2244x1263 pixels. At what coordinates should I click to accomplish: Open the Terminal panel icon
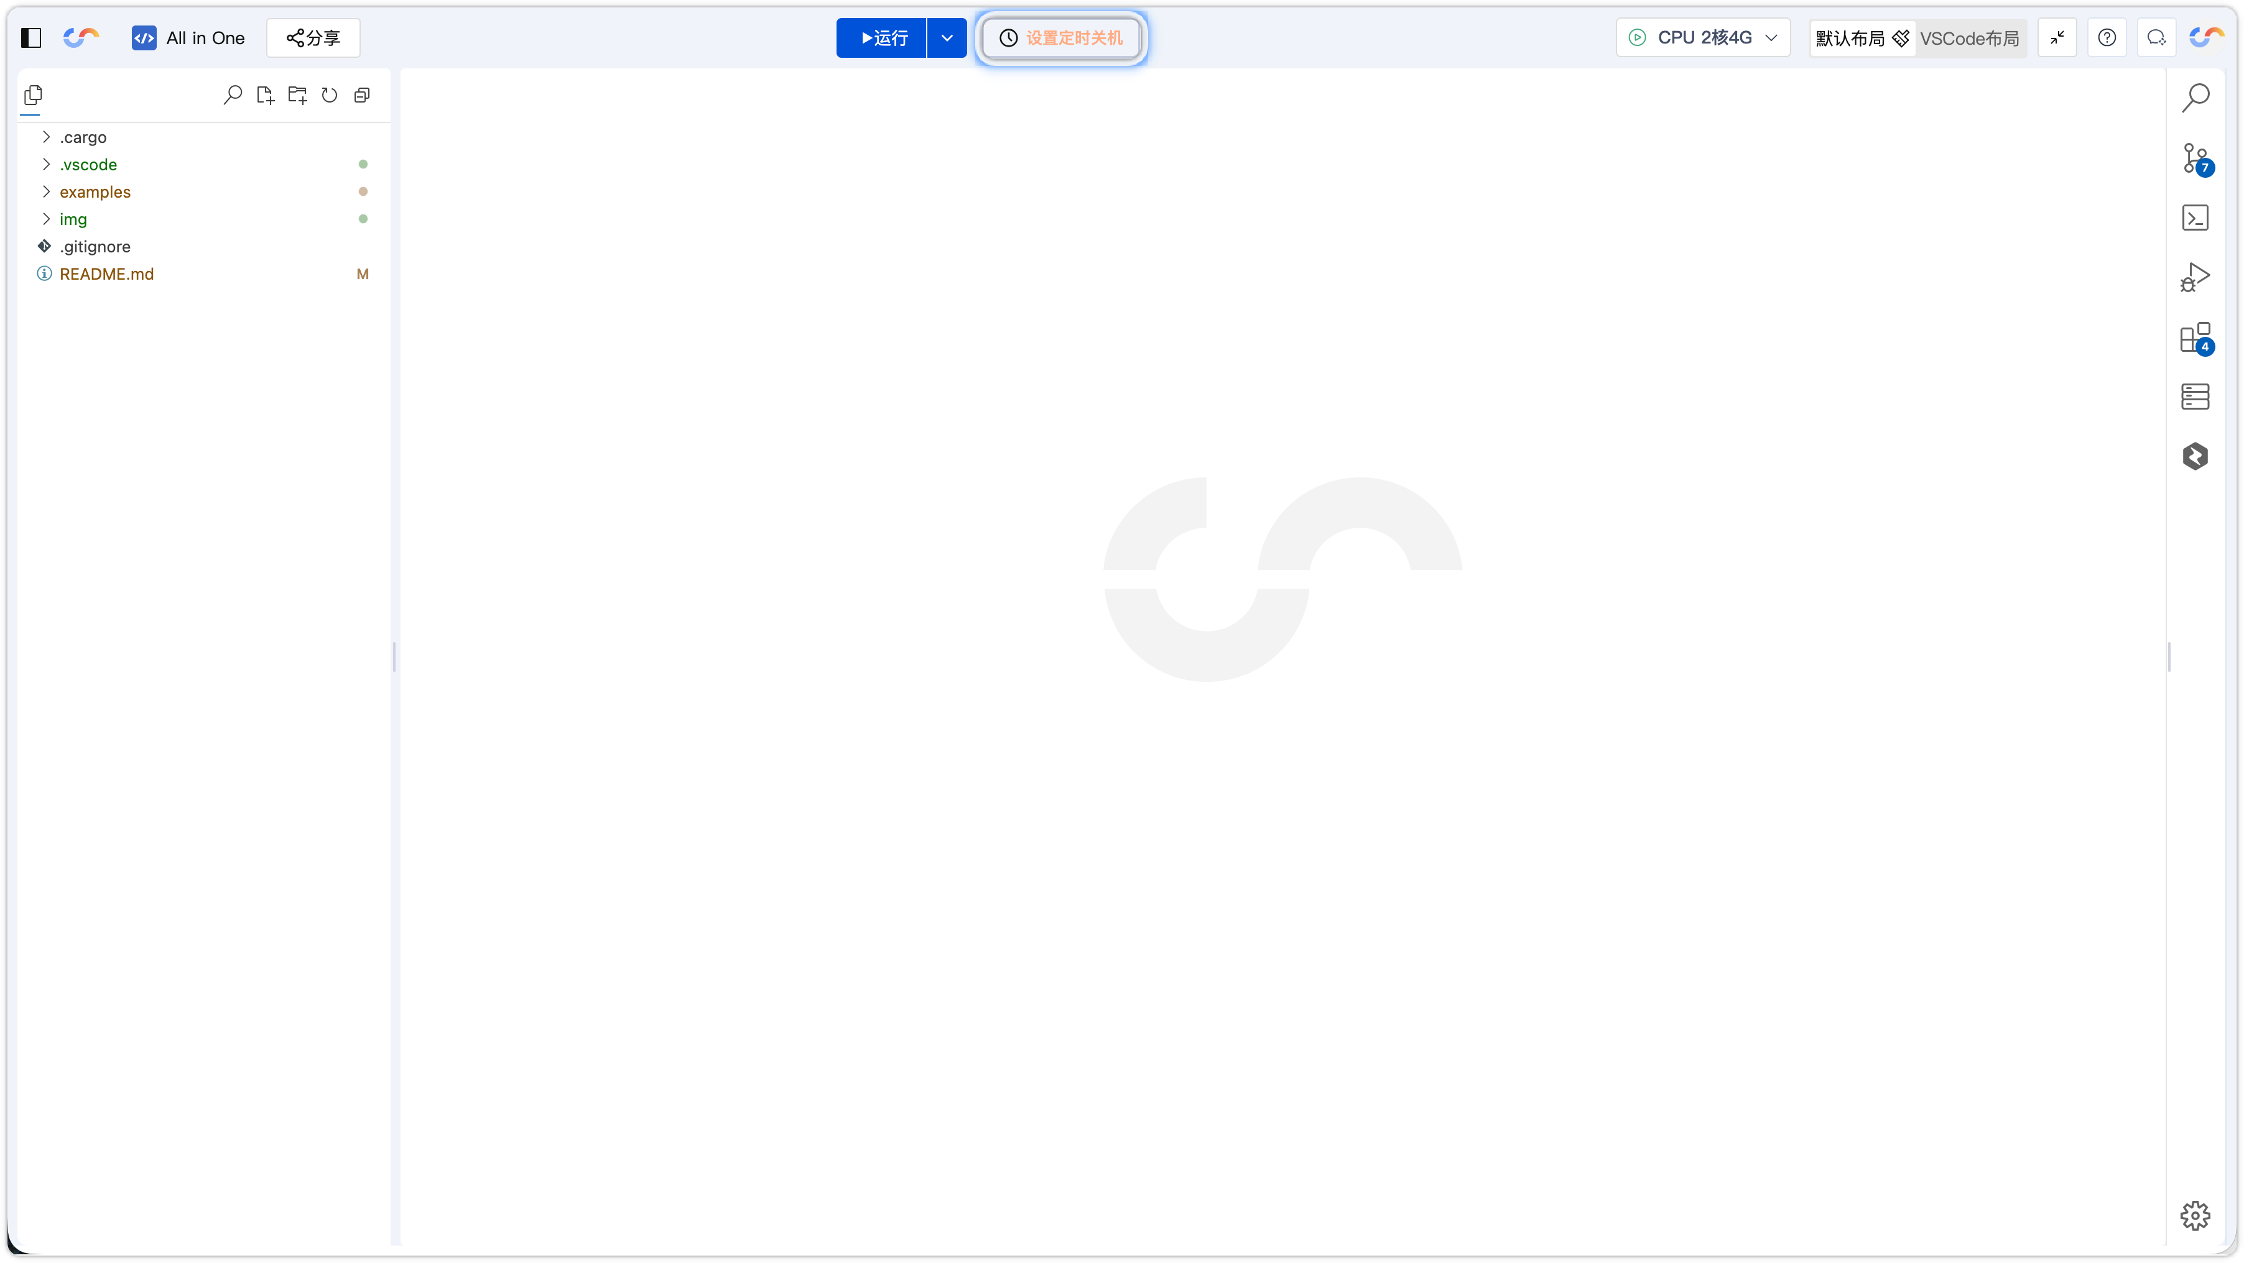(2195, 218)
